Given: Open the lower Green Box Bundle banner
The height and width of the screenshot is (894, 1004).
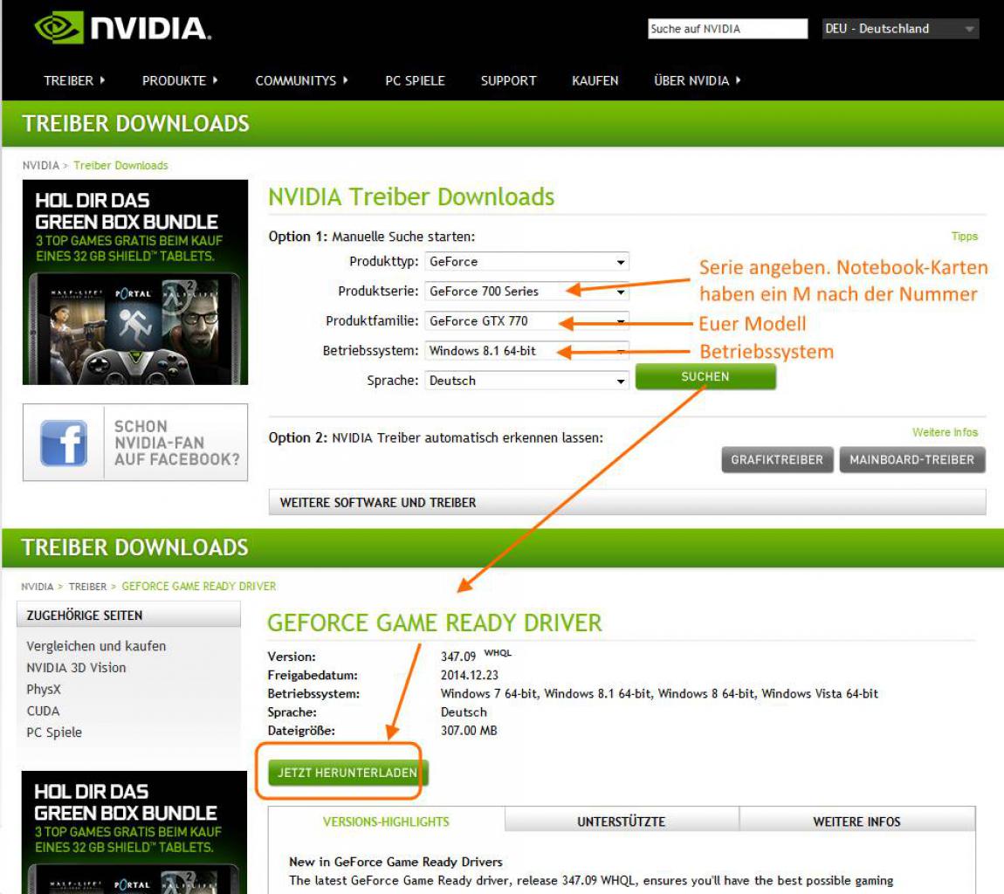Looking at the screenshot, I should coord(134,833).
